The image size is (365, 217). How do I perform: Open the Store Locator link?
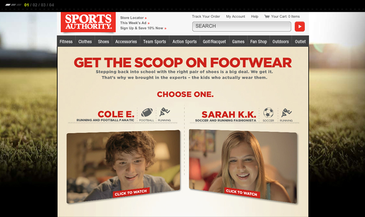(133, 17)
